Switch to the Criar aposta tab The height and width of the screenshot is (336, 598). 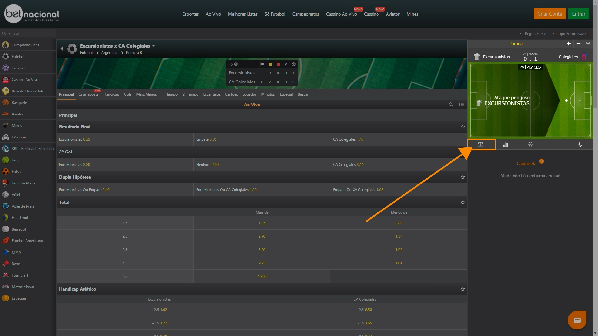click(x=88, y=94)
